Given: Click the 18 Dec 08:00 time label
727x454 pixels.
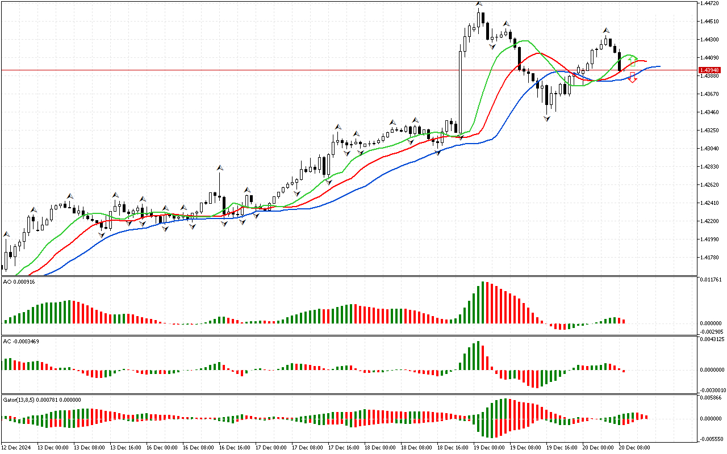Looking at the screenshot, I should pyautogui.click(x=416, y=447).
